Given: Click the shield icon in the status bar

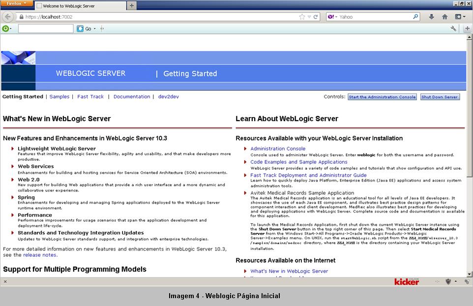Looking at the screenshot, I should point(448,281).
